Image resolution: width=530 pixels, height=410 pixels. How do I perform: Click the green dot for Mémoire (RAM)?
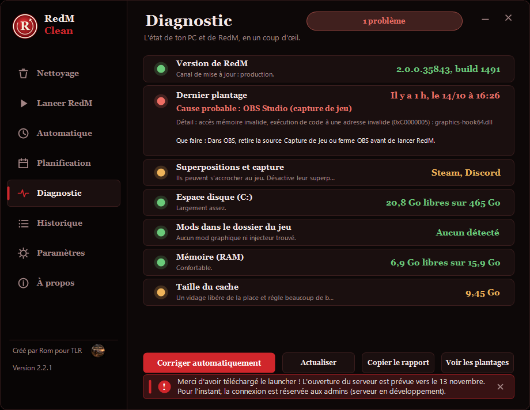click(161, 262)
